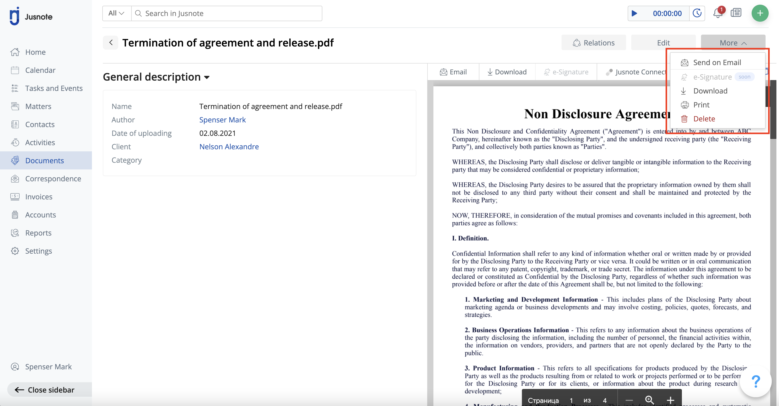Choose Delete from the More menu
Image resolution: width=779 pixels, height=406 pixels.
click(717, 119)
